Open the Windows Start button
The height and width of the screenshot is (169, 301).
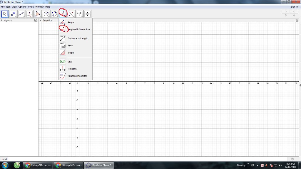[5, 165]
